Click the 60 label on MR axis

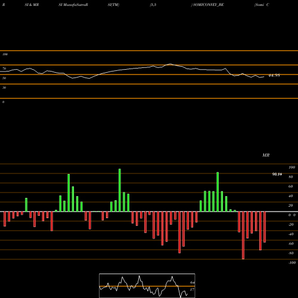[291, 187]
